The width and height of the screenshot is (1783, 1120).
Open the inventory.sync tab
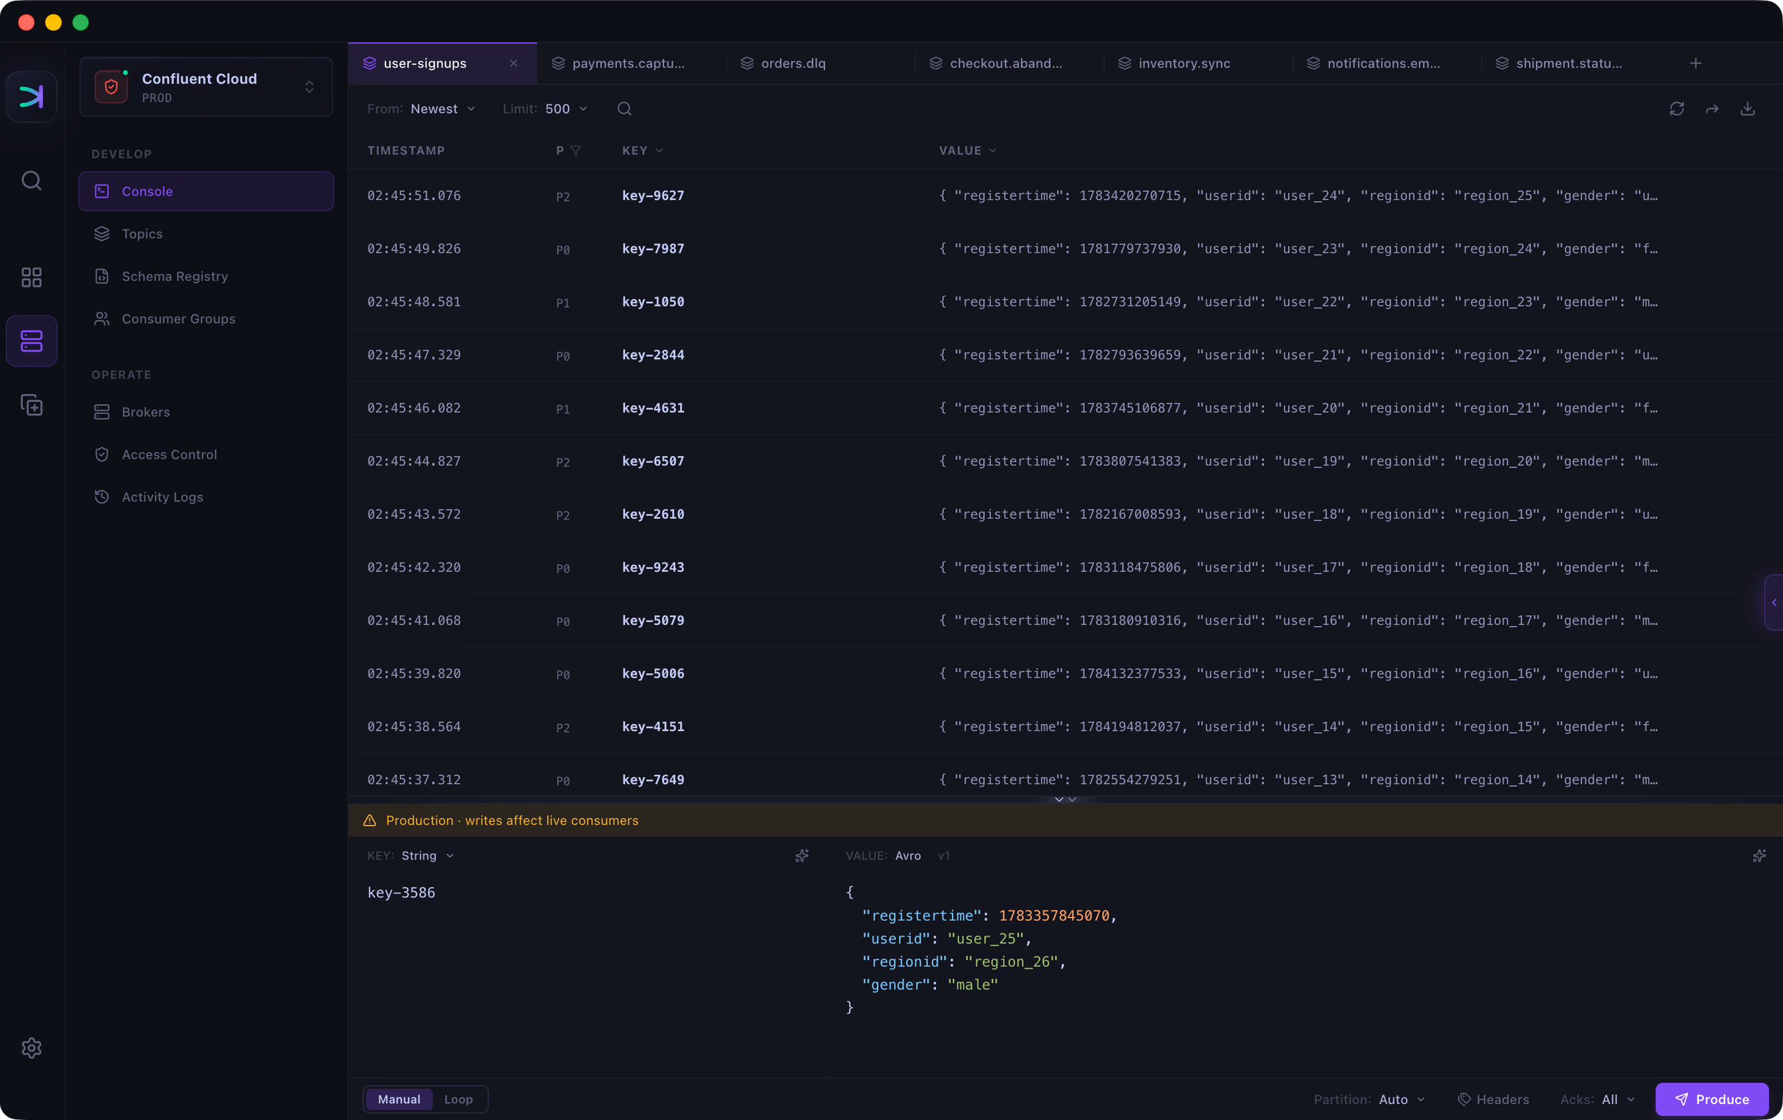tap(1197, 64)
